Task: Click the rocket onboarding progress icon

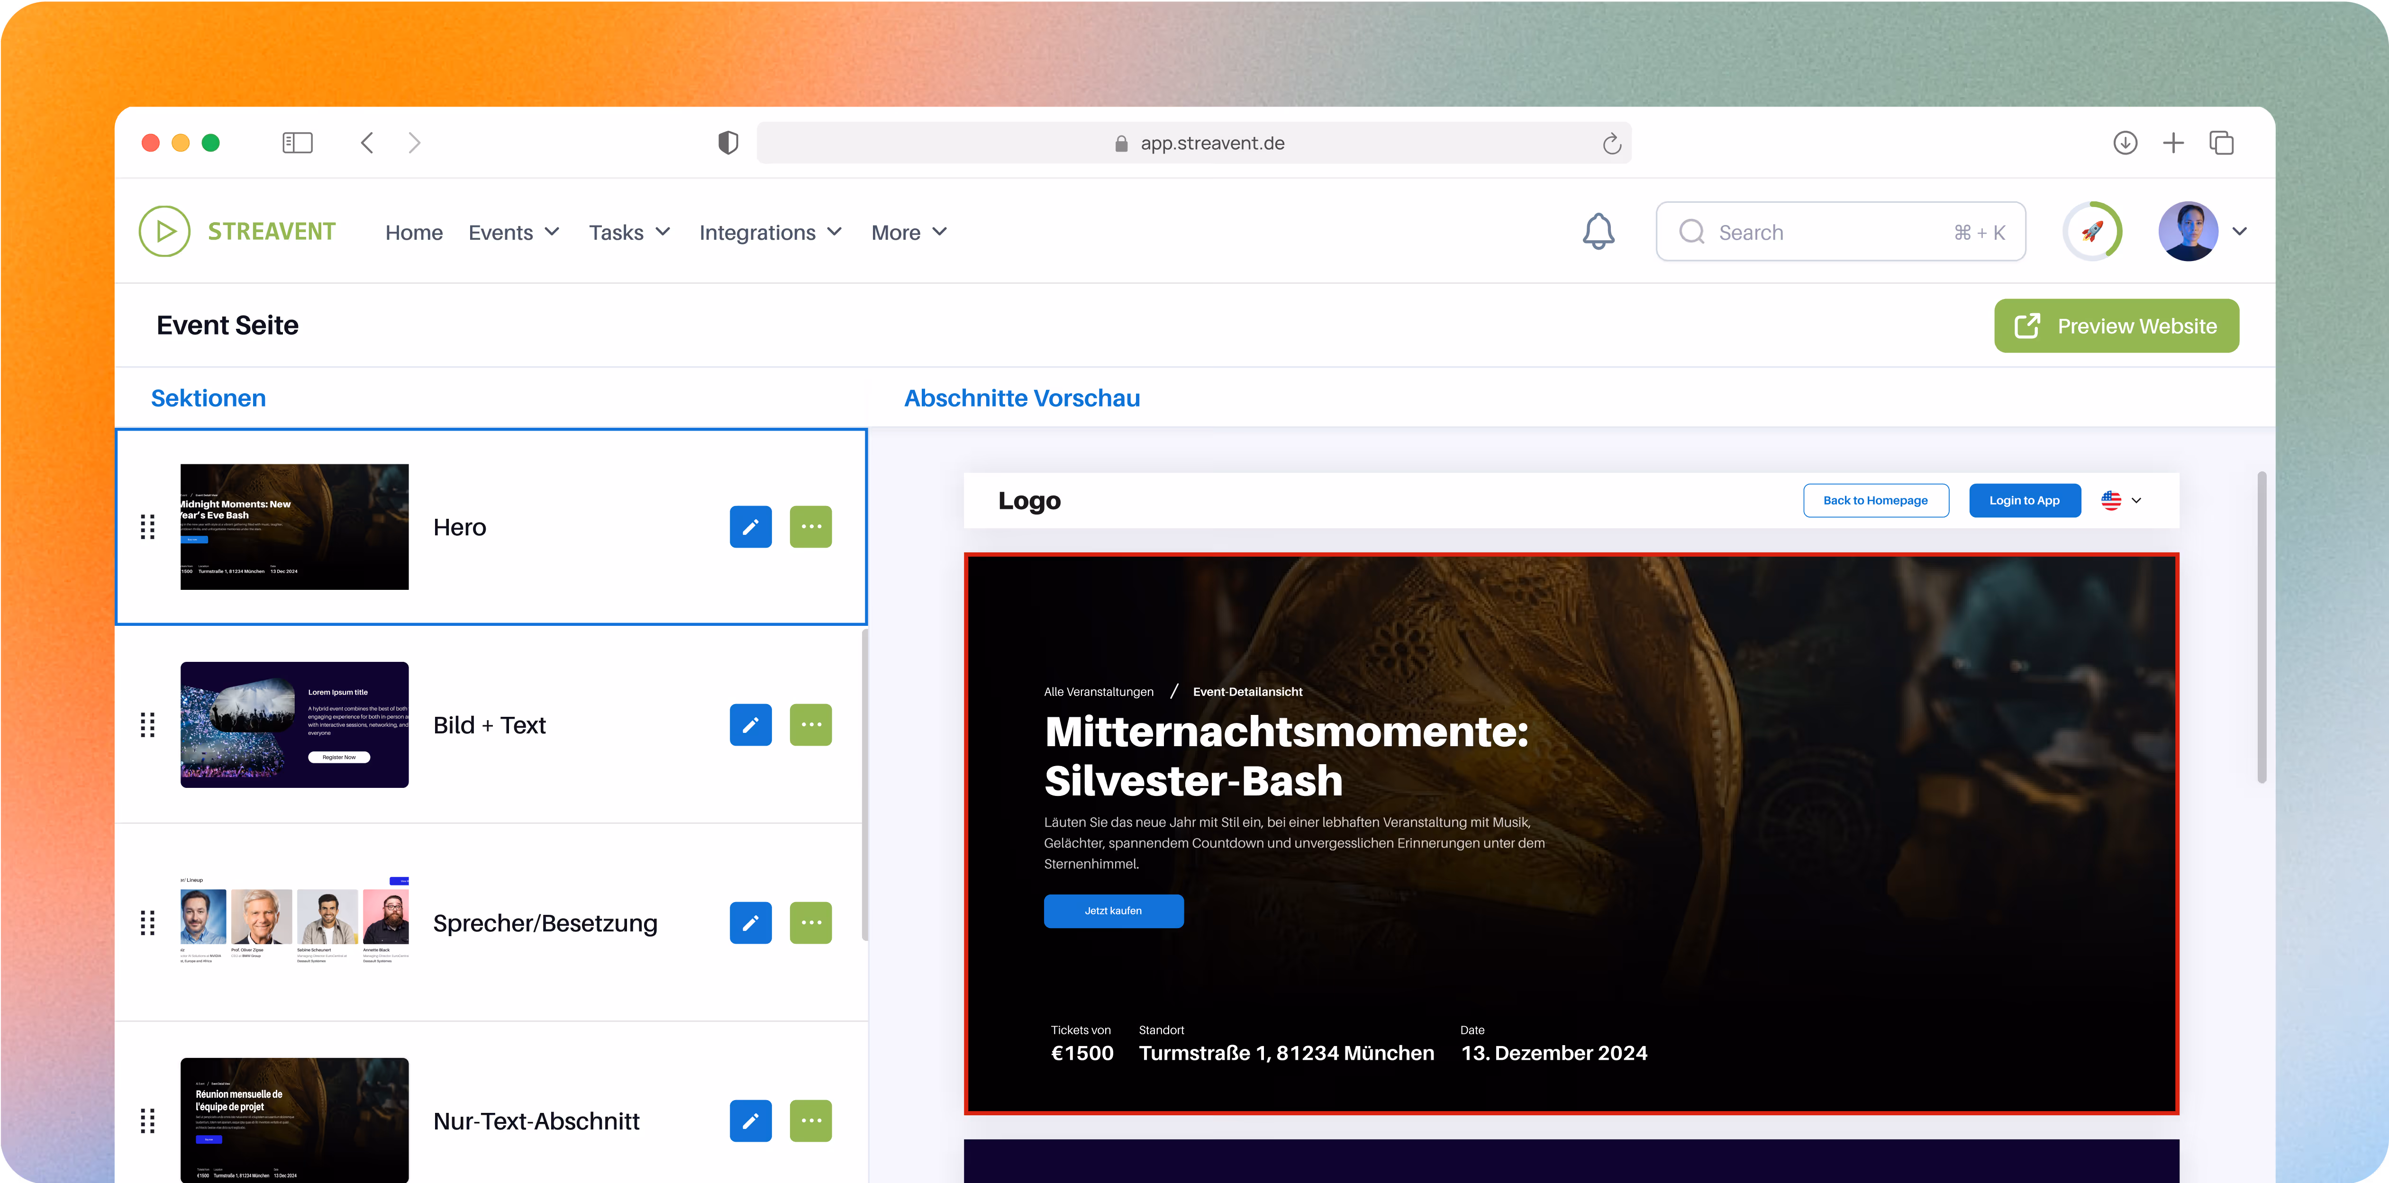Action: coord(2092,232)
